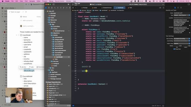Open the Find navigator magnifier icon

[55, 8]
